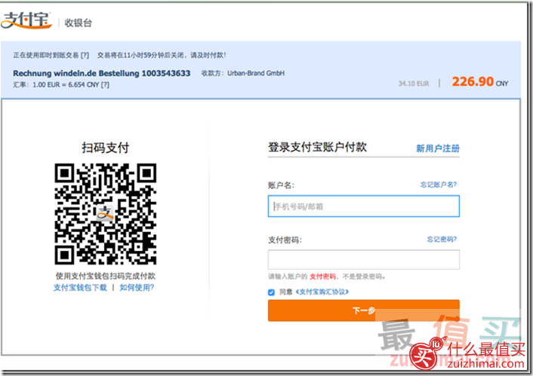Toggle the 同意 agreement checkbox

click(x=271, y=292)
